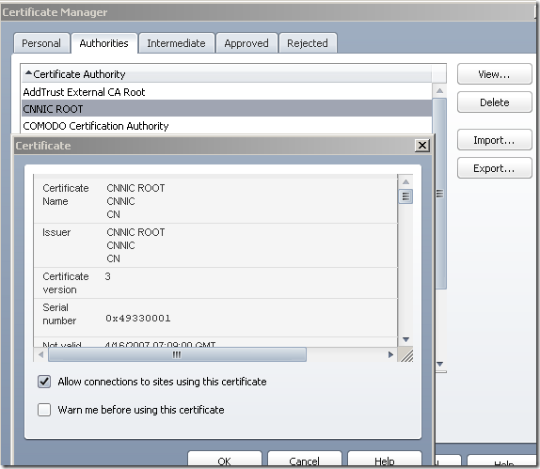Click authorities list scroll up arrow

(439, 91)
